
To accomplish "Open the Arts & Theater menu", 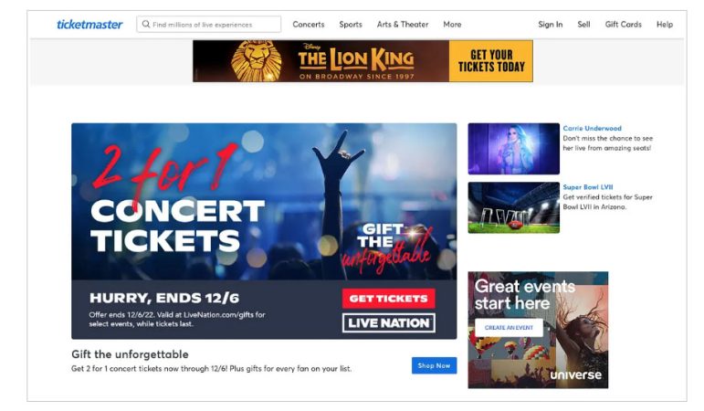I will [403, 25].
